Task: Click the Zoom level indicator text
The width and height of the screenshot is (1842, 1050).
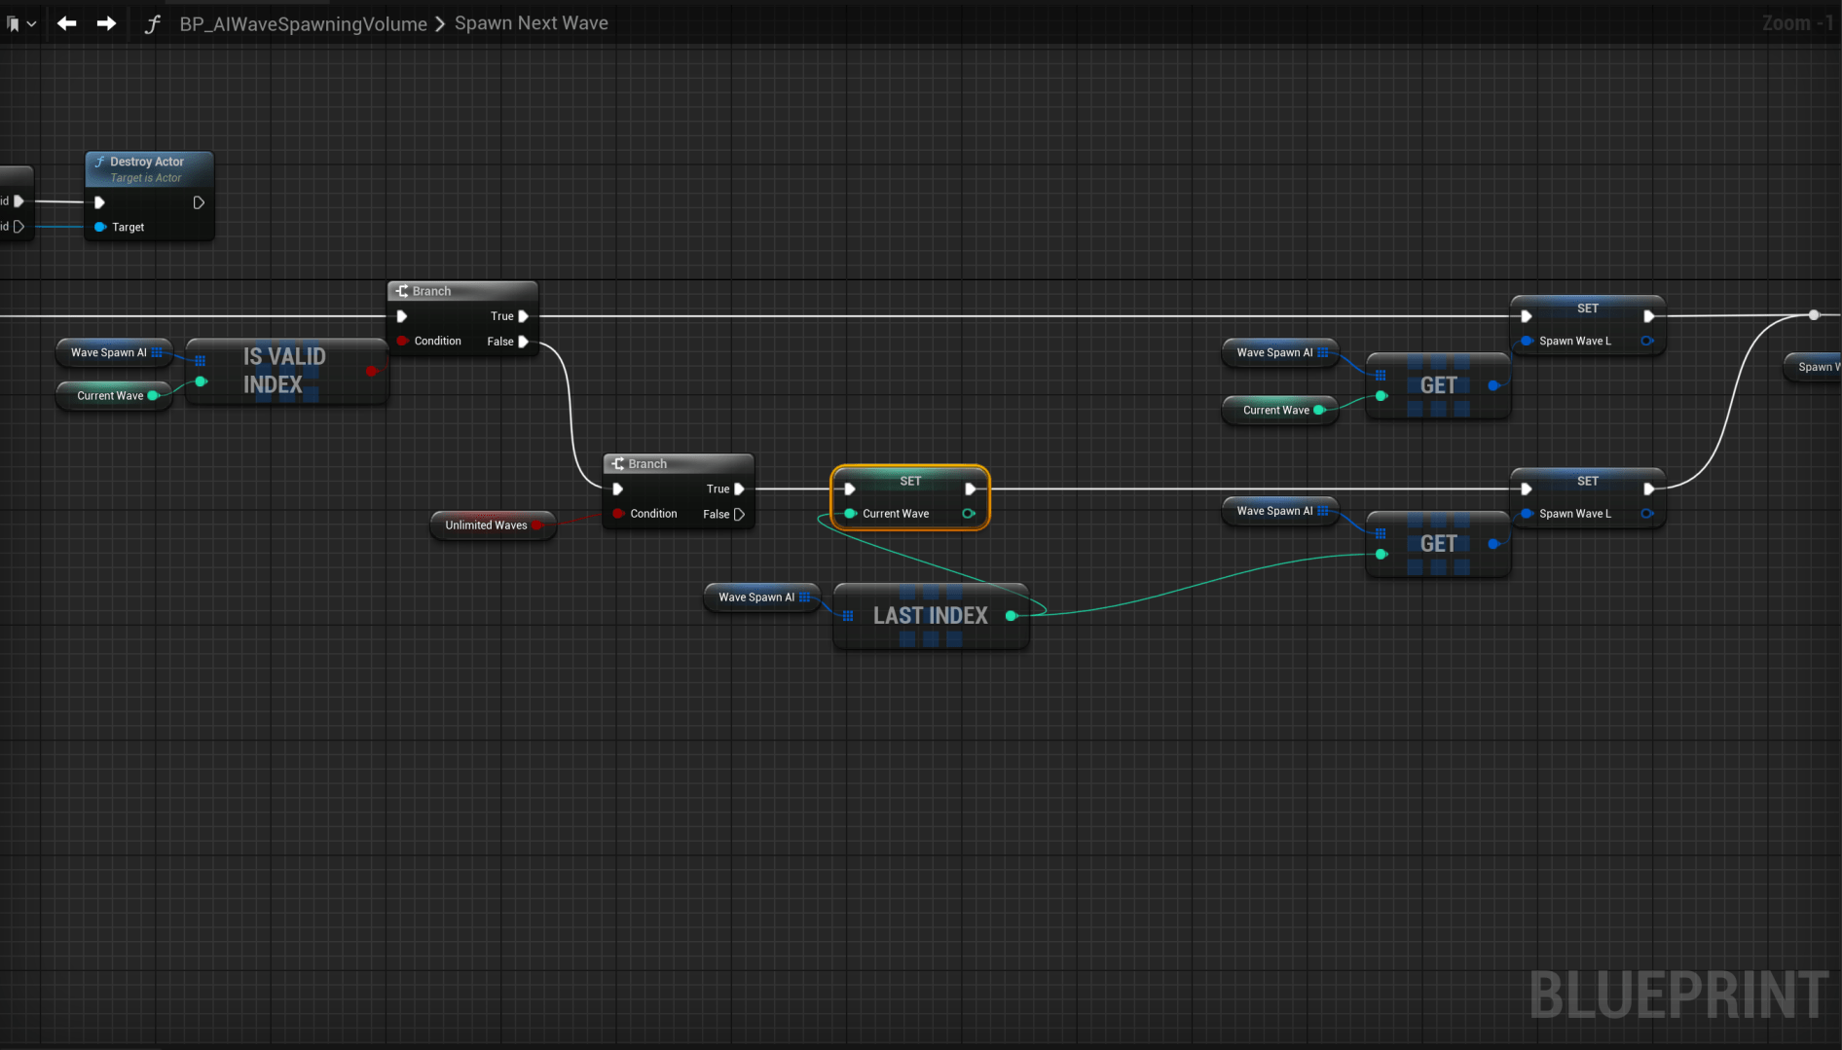Action: point(1796,23)
